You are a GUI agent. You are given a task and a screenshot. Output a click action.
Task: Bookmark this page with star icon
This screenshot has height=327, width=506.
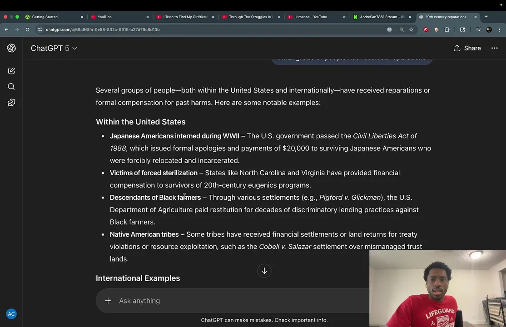point(411,30)
